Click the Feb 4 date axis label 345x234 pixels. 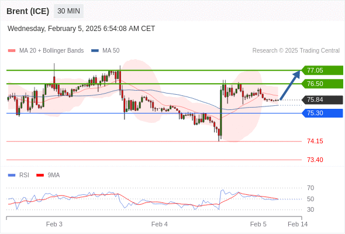tap(160, 224)
